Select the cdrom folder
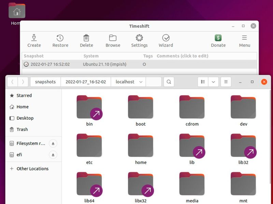Image resolution: width=273 pixels, height=204 pixels. (x=192, y=111)
